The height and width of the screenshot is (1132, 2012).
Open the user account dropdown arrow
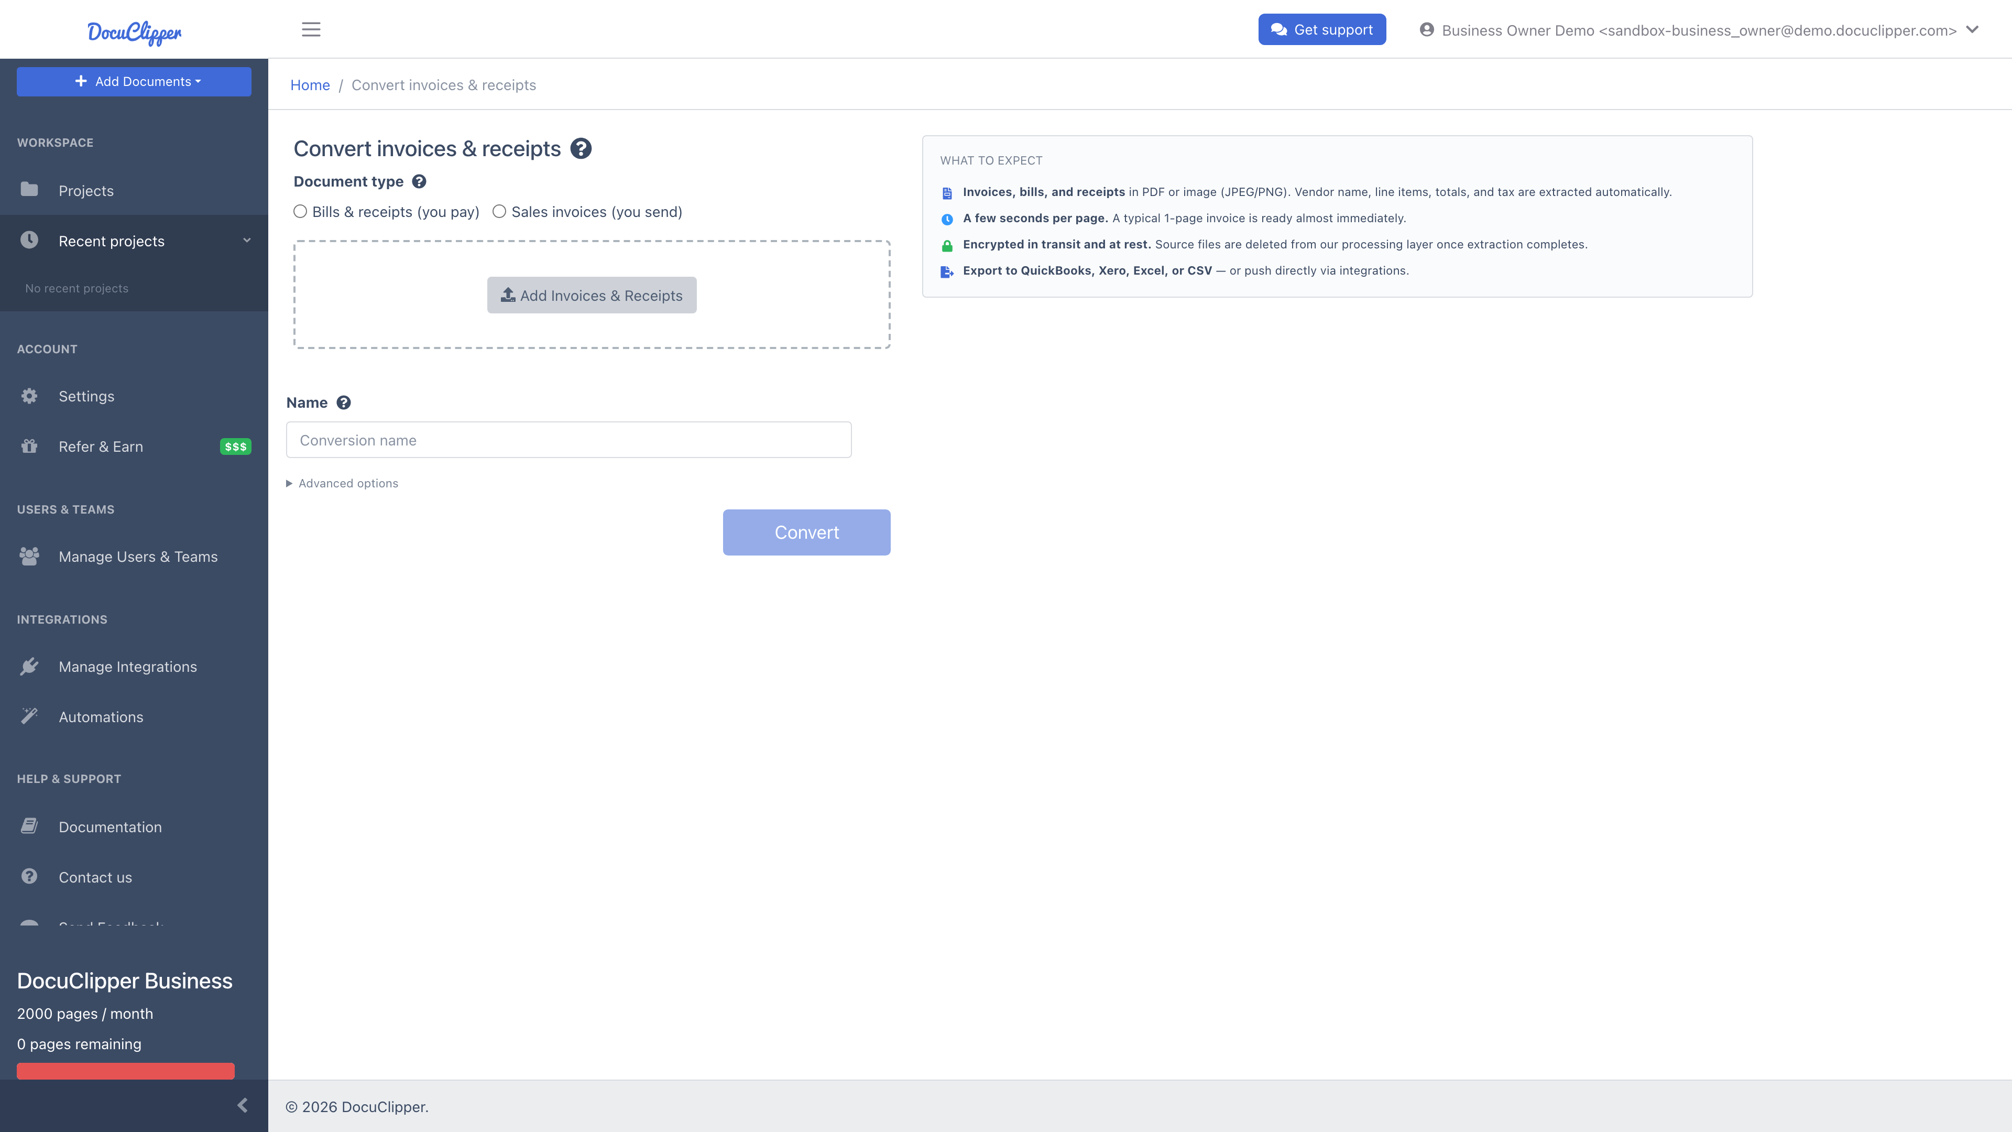(x=1972, y=30)
